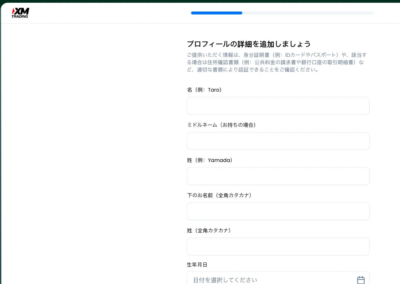The height and width of the screenshot is (284, 400).
Task: Click the 名(例:Taro) first name input
Action: (278, 106)
